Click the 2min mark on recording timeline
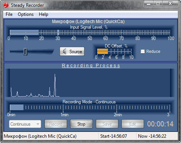 (x=118, y=115)
